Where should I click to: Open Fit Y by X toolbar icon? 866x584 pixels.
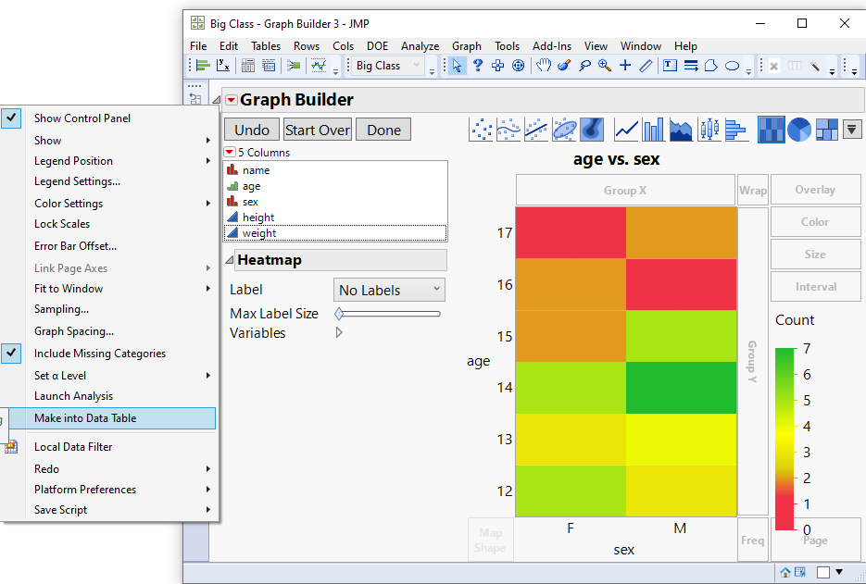tap(223, 66)
